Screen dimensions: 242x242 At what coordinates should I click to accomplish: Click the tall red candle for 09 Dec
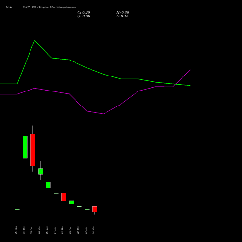tap(33, 150)
